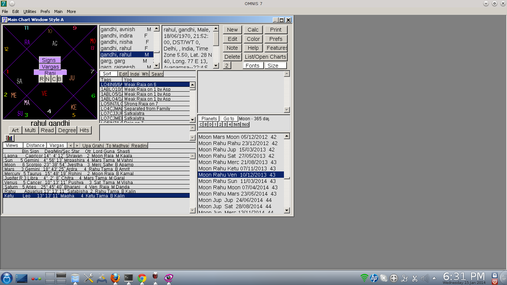Select dasha level 1 button
Screen dimensions: 507x285
[x=215, y=124]
